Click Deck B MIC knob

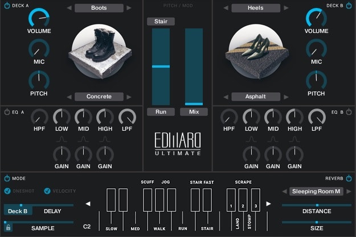316,49
